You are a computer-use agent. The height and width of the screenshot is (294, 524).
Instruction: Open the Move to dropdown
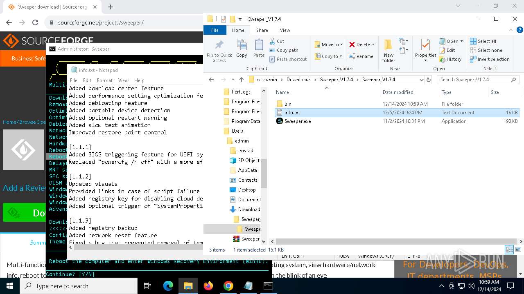point(329,45)
